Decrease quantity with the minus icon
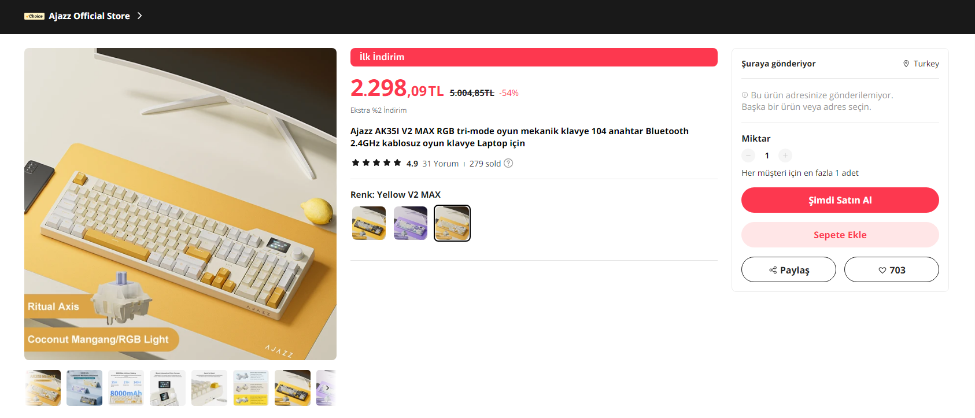The width and height of the screenshot is (975, 418). tap(748, 156)
